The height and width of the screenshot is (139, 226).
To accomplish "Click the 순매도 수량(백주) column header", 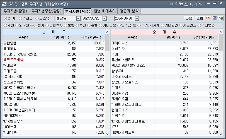I will tap(61, 38).
